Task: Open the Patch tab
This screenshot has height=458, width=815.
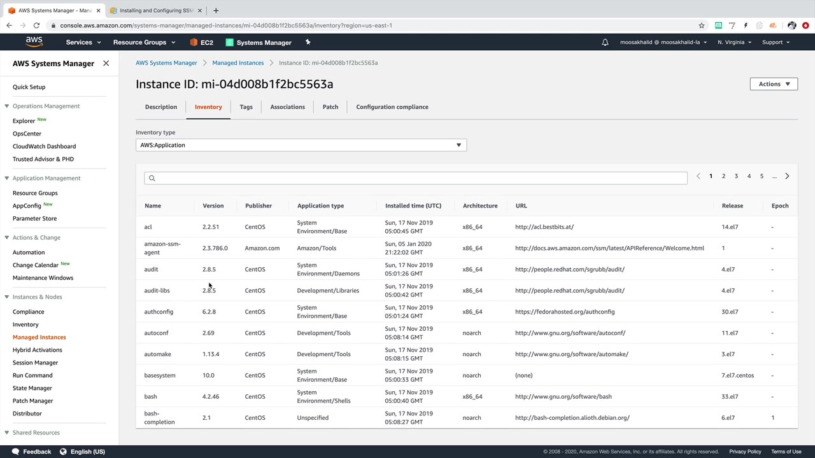Action: pos(330,107)
